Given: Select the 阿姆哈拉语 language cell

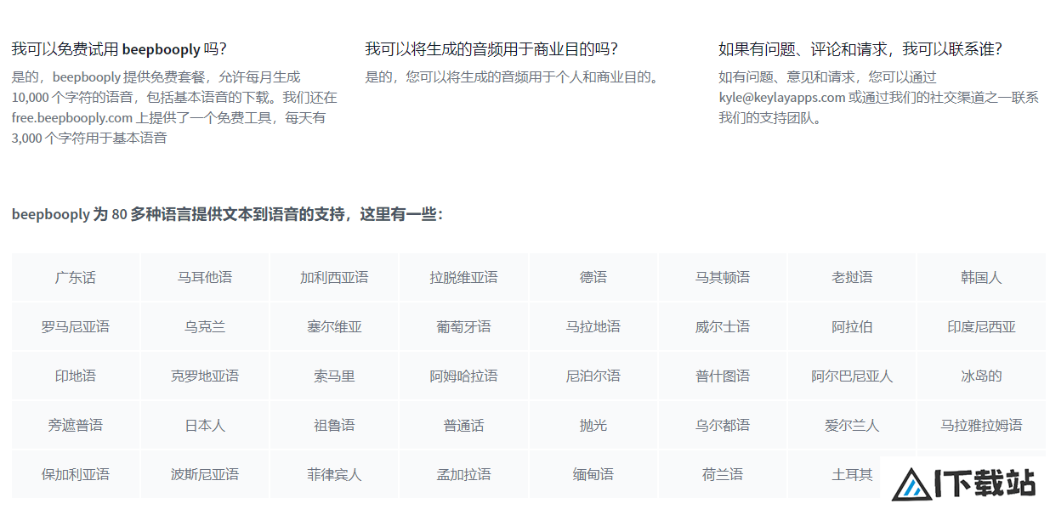Looking at the screenshot, I should click(464, 376).
